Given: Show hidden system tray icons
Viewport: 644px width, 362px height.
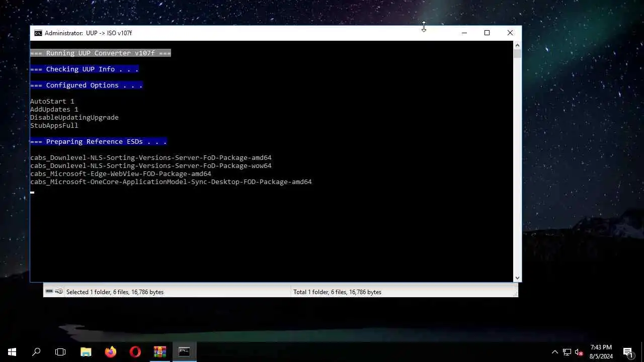Looking at the screenshot, I should point(555,352).
